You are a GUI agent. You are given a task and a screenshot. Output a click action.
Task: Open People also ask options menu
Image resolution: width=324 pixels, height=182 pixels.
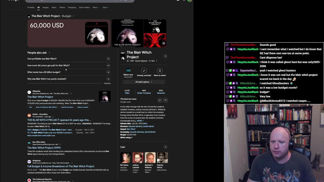point(49,53)
